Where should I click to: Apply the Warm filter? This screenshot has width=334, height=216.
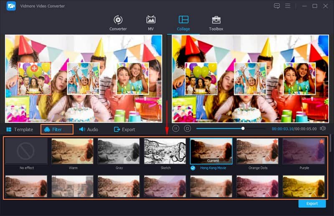73,151
